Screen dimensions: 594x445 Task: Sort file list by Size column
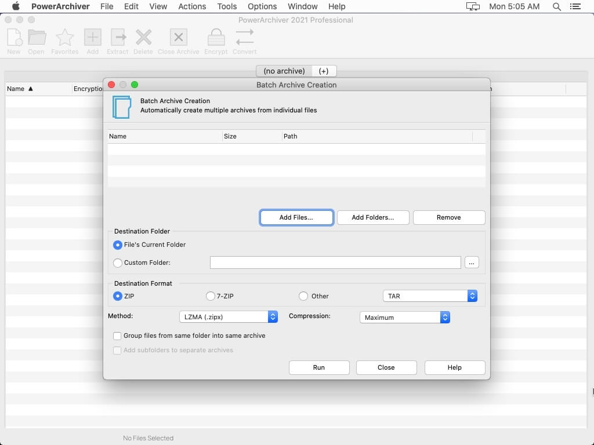pos(252,136)
